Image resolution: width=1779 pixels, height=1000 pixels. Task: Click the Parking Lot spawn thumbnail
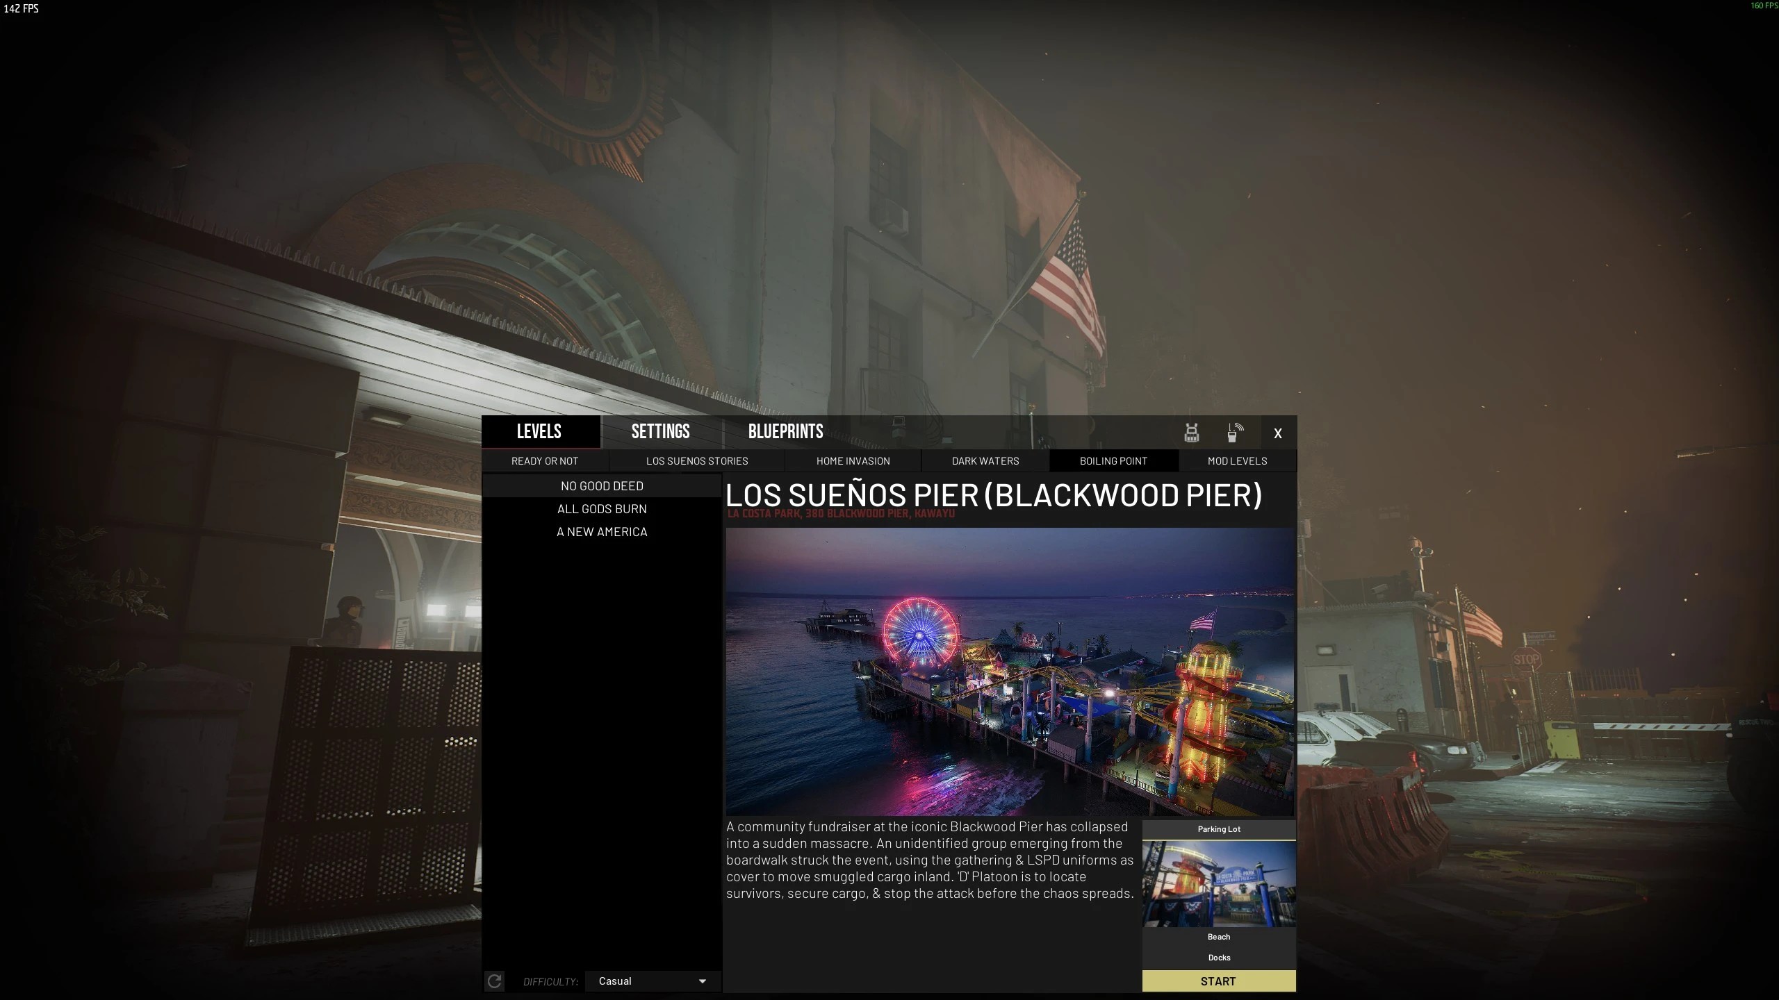(x=1219, y=883)
